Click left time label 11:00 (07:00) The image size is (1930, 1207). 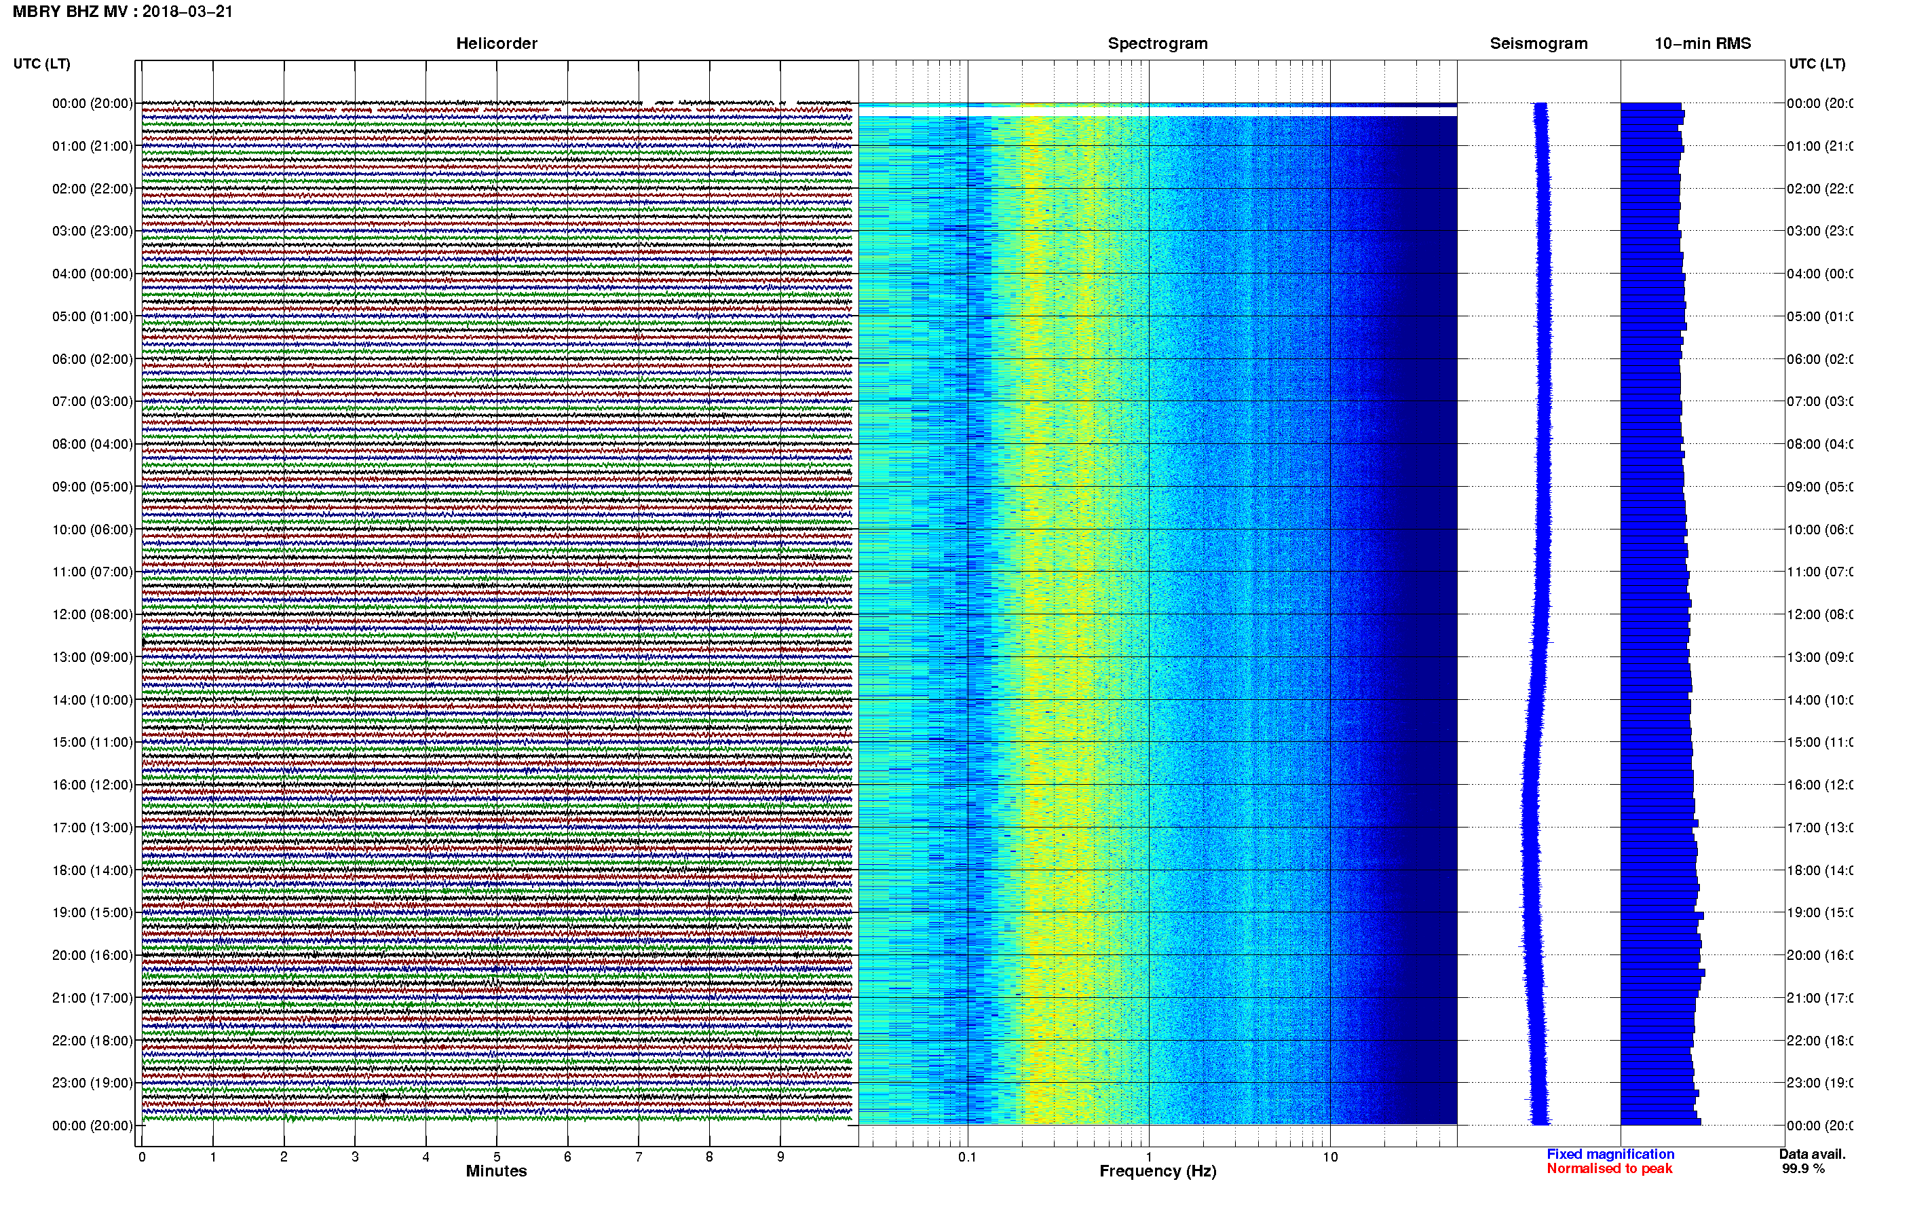click(x=92, y=572)
